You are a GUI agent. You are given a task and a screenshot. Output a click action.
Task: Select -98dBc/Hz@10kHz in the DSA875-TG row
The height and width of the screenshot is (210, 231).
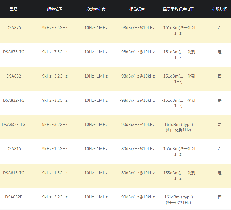(137, 52)
